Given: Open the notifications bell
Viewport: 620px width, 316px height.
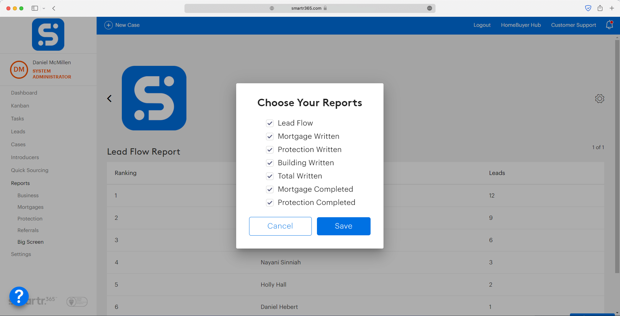Looking at the screenshot, I should click(609, 25).
